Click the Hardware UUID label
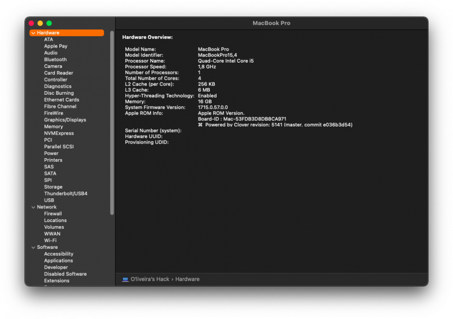This screenshot has height=319, width=453. (x=144, y=136)
